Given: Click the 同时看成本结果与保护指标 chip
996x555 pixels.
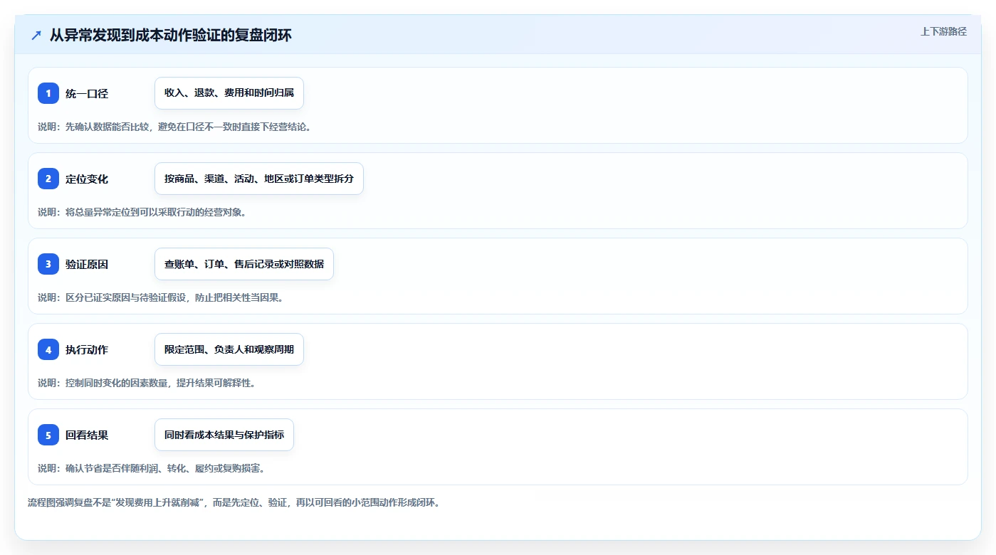Looking at the screenshot, I should click(x=224, y=435).
